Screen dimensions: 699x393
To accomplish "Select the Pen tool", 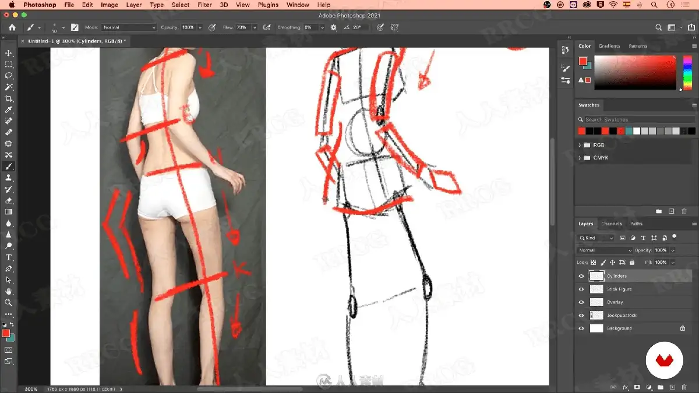I will (x=9, y=269).
